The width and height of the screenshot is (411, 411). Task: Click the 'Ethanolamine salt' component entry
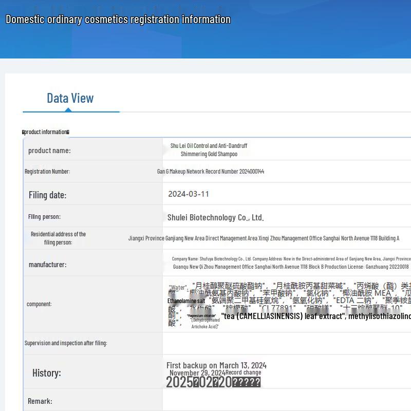pyautogui.click(x=186, y=301)
